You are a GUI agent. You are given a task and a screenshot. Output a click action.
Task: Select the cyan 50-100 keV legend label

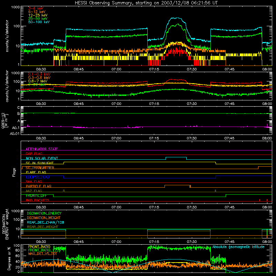pyautogui.click(x=39, y=22)
